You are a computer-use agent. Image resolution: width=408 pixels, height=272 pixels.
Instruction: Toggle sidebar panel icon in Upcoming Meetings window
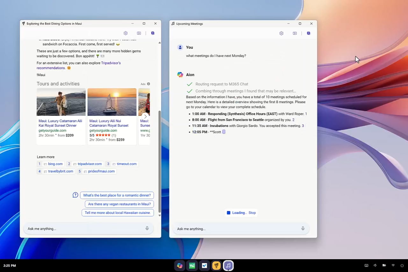(295, 33)
